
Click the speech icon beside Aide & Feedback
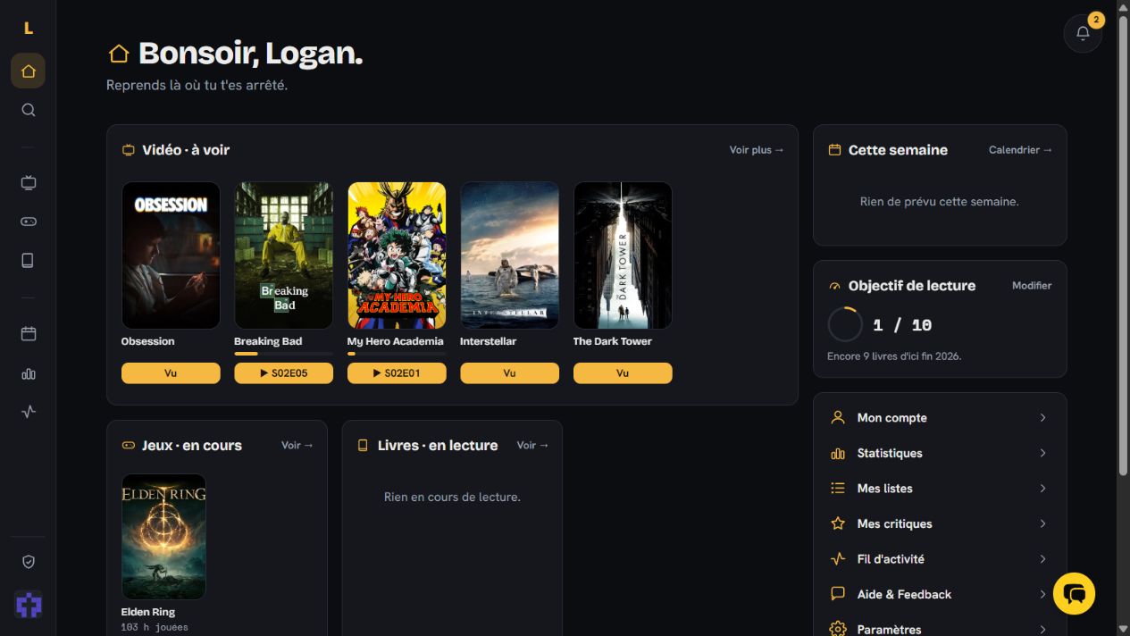tap(837, 594)
